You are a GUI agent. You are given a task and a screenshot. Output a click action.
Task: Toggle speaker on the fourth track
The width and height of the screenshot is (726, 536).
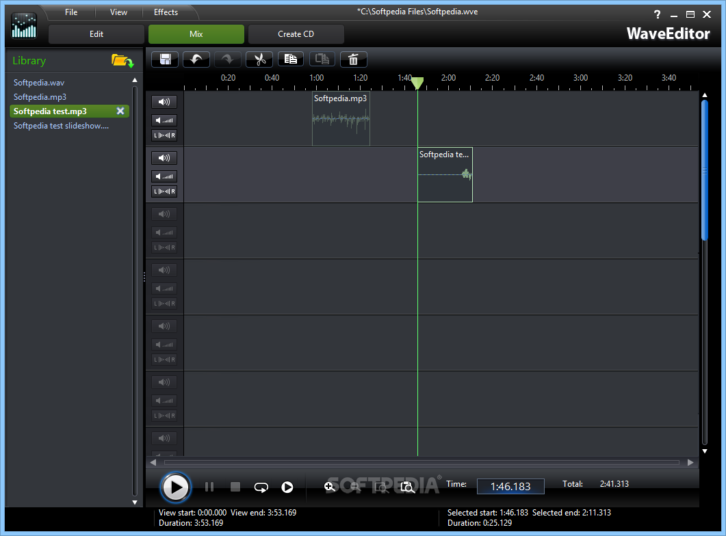coord(164,269)
